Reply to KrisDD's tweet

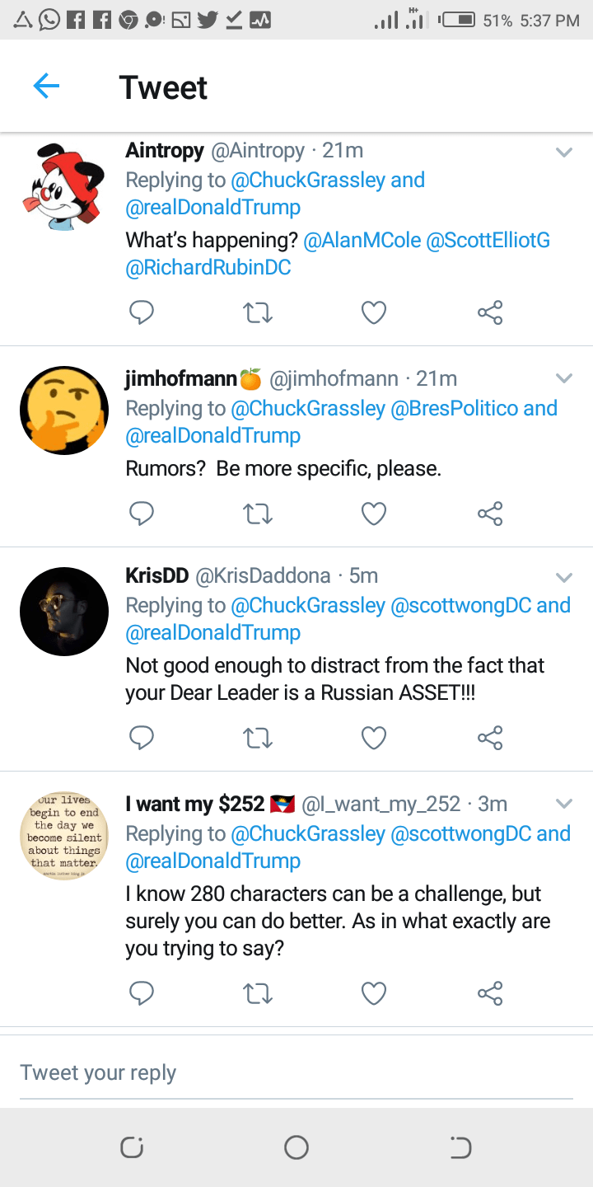point(142,738)
